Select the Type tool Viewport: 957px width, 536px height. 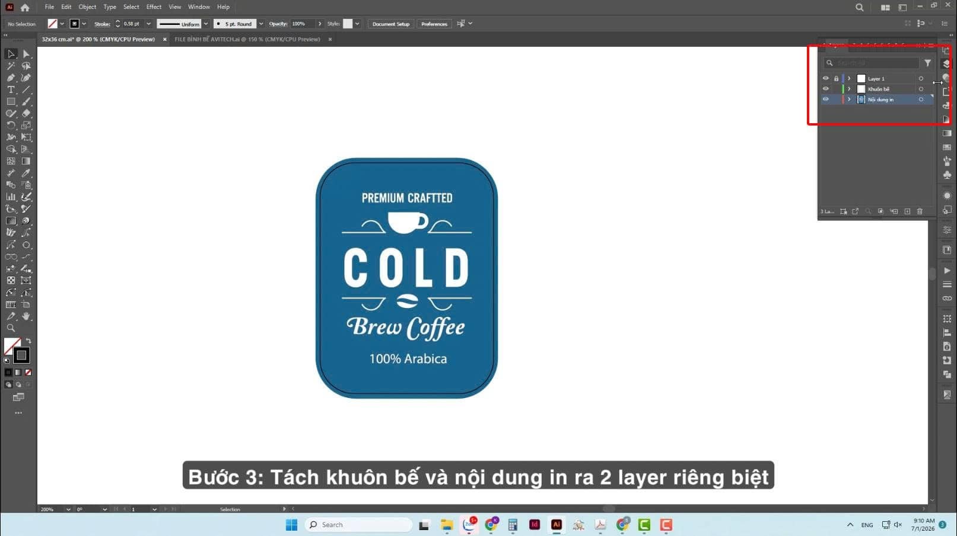pyautogui.click(x=11, y=89)
